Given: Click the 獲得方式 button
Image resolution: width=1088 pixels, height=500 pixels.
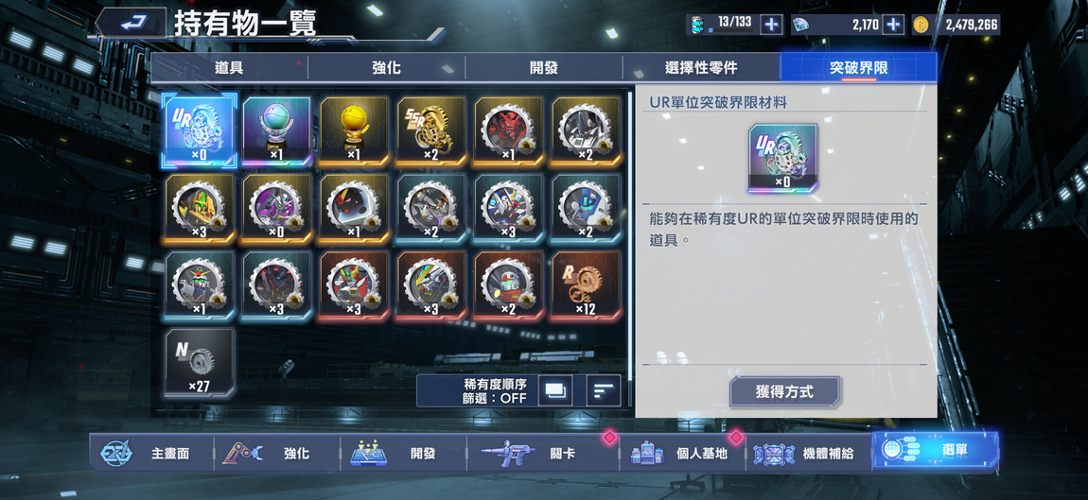Looking at the screenshot, I should (x=784, y=392).
